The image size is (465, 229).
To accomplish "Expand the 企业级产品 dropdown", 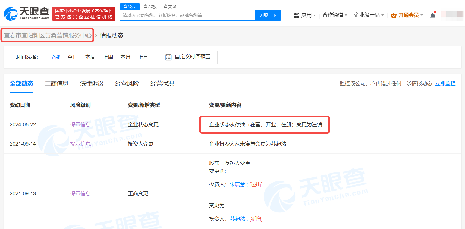I will point(369,15).
